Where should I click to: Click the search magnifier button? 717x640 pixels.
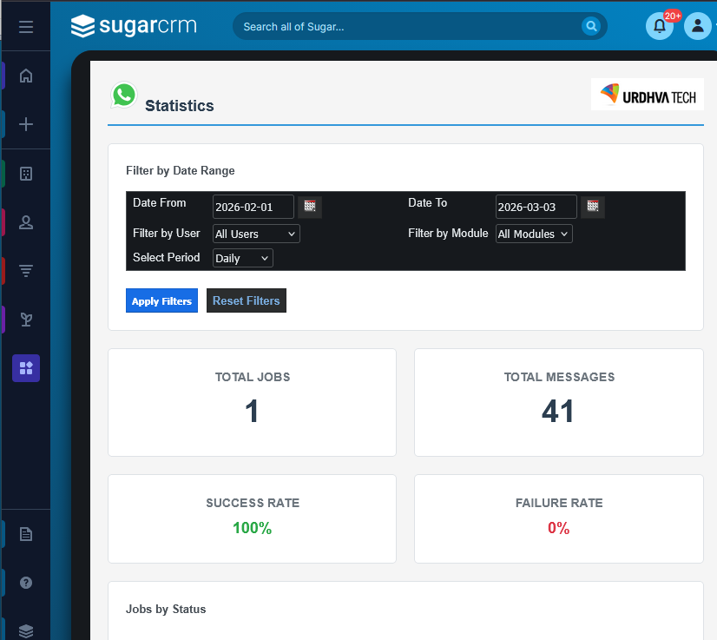coord(591,26)
